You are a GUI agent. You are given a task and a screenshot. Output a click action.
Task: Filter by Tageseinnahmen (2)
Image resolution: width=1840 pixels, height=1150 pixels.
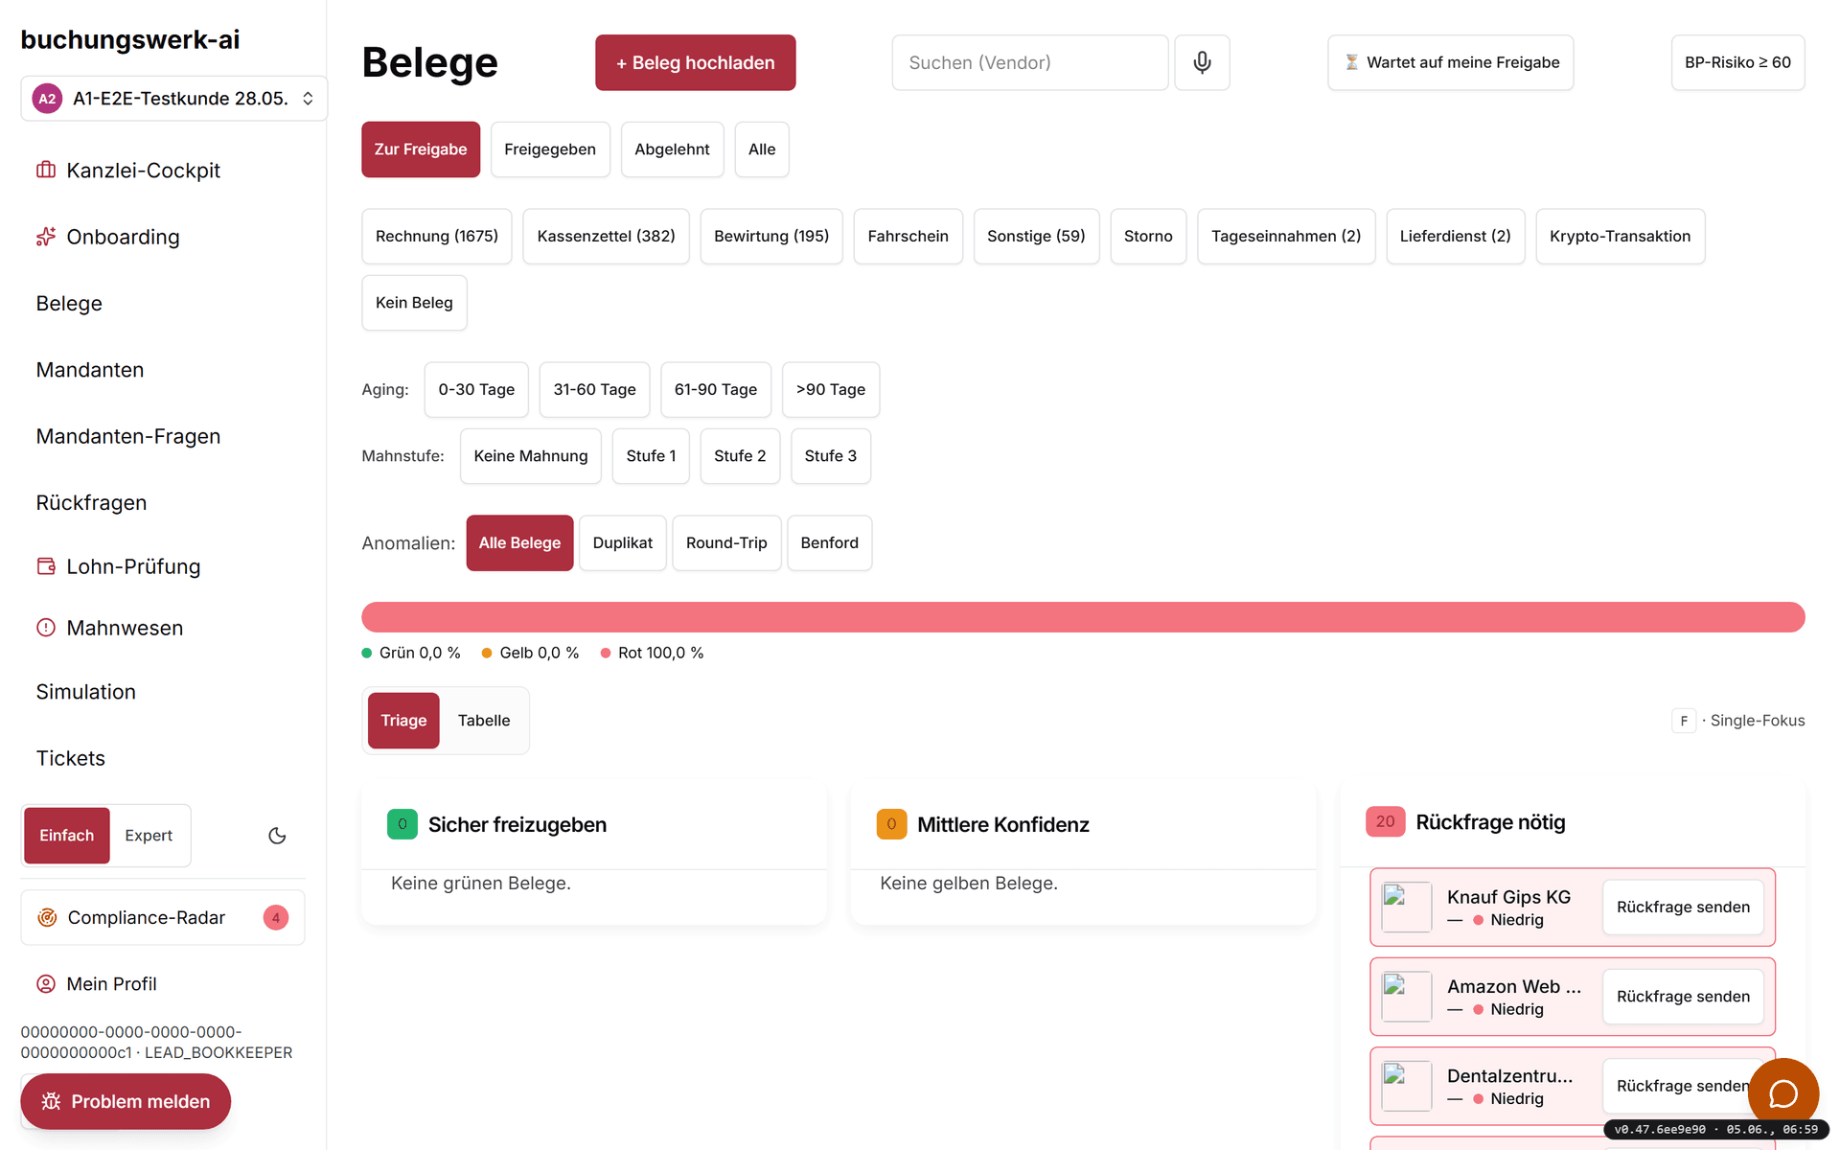click(1286, 237)
